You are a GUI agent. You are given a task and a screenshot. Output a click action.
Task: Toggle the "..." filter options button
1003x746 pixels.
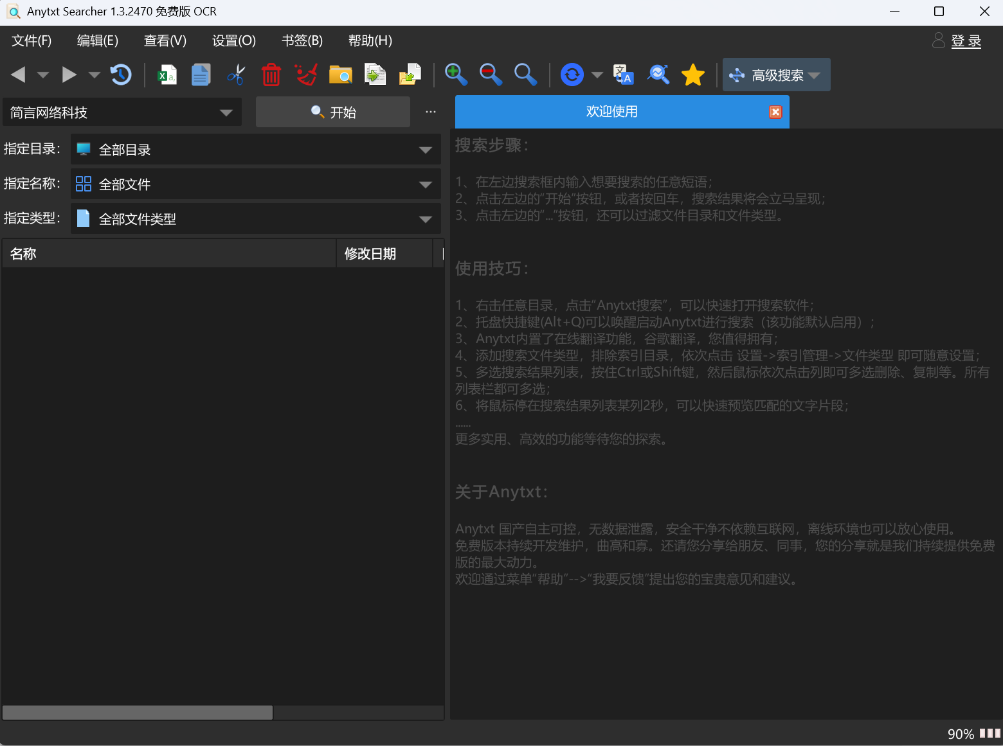(431, 112)
